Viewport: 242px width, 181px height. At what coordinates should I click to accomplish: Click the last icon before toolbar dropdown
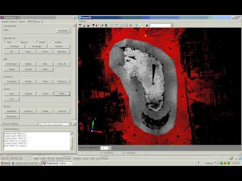click(147, 26)
